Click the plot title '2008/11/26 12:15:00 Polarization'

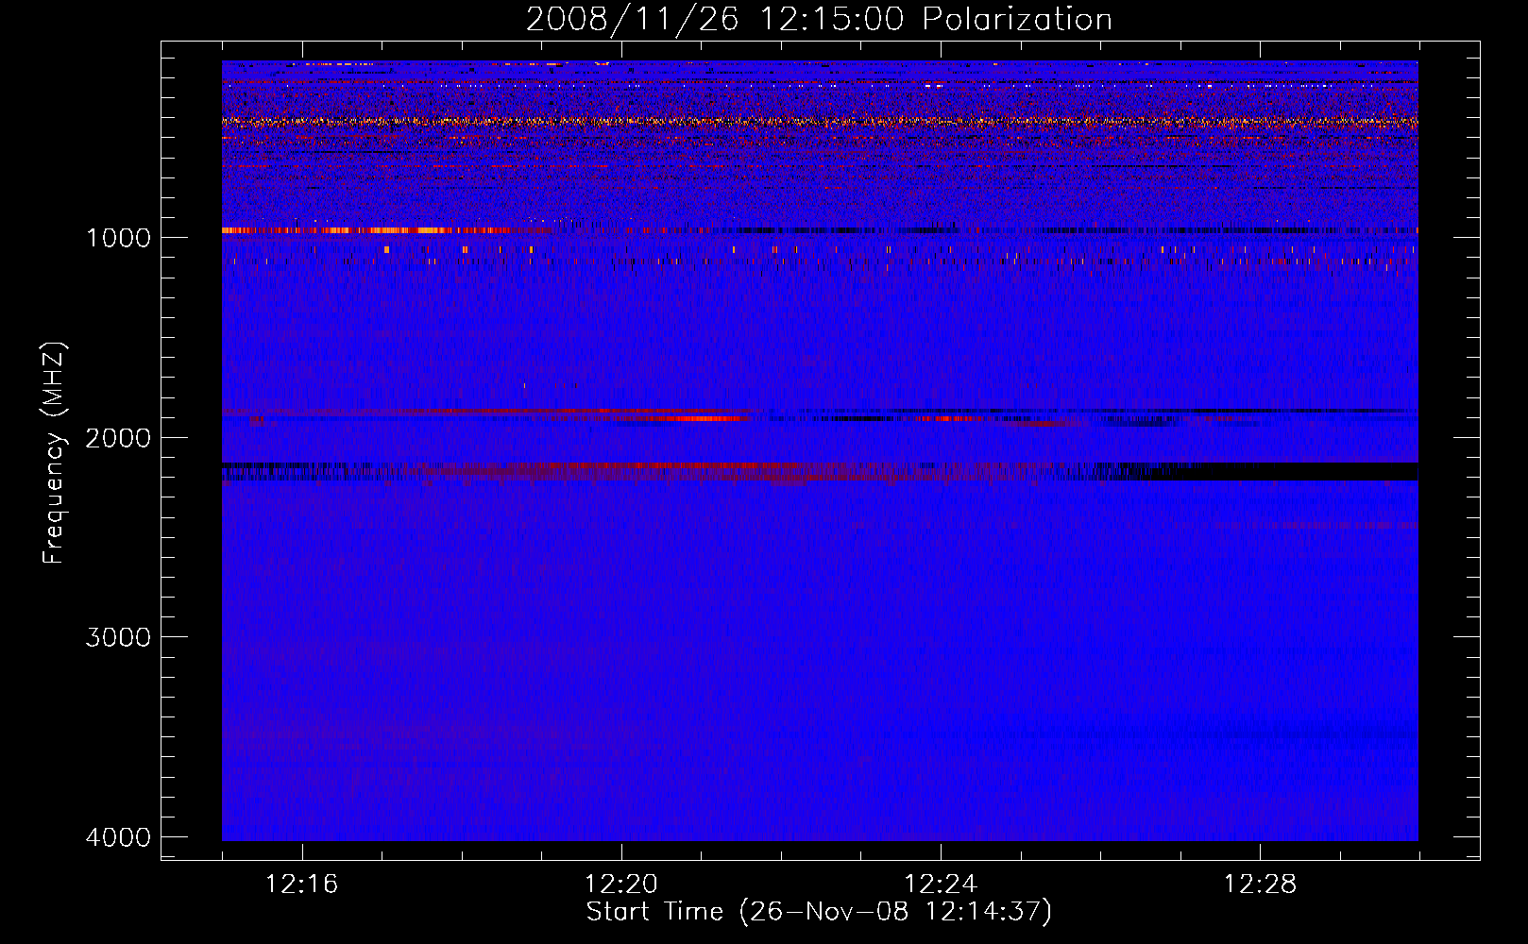click(x=819, y=19)
